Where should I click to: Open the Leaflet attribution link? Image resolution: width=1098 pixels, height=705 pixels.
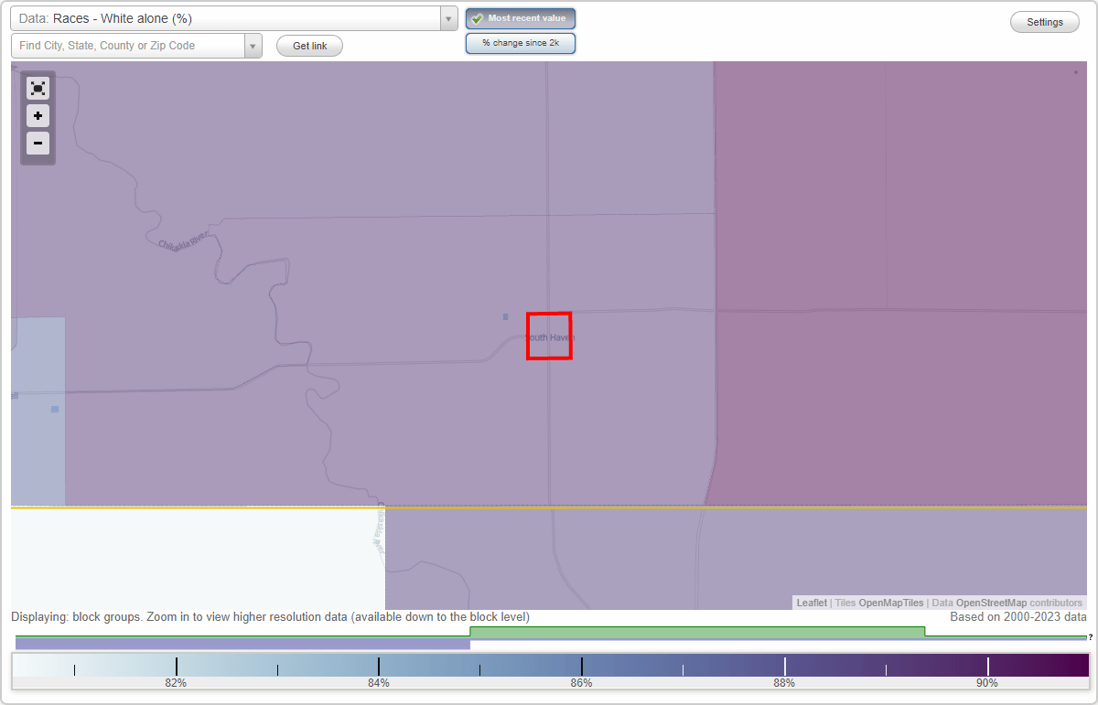(x=812, y=603)
